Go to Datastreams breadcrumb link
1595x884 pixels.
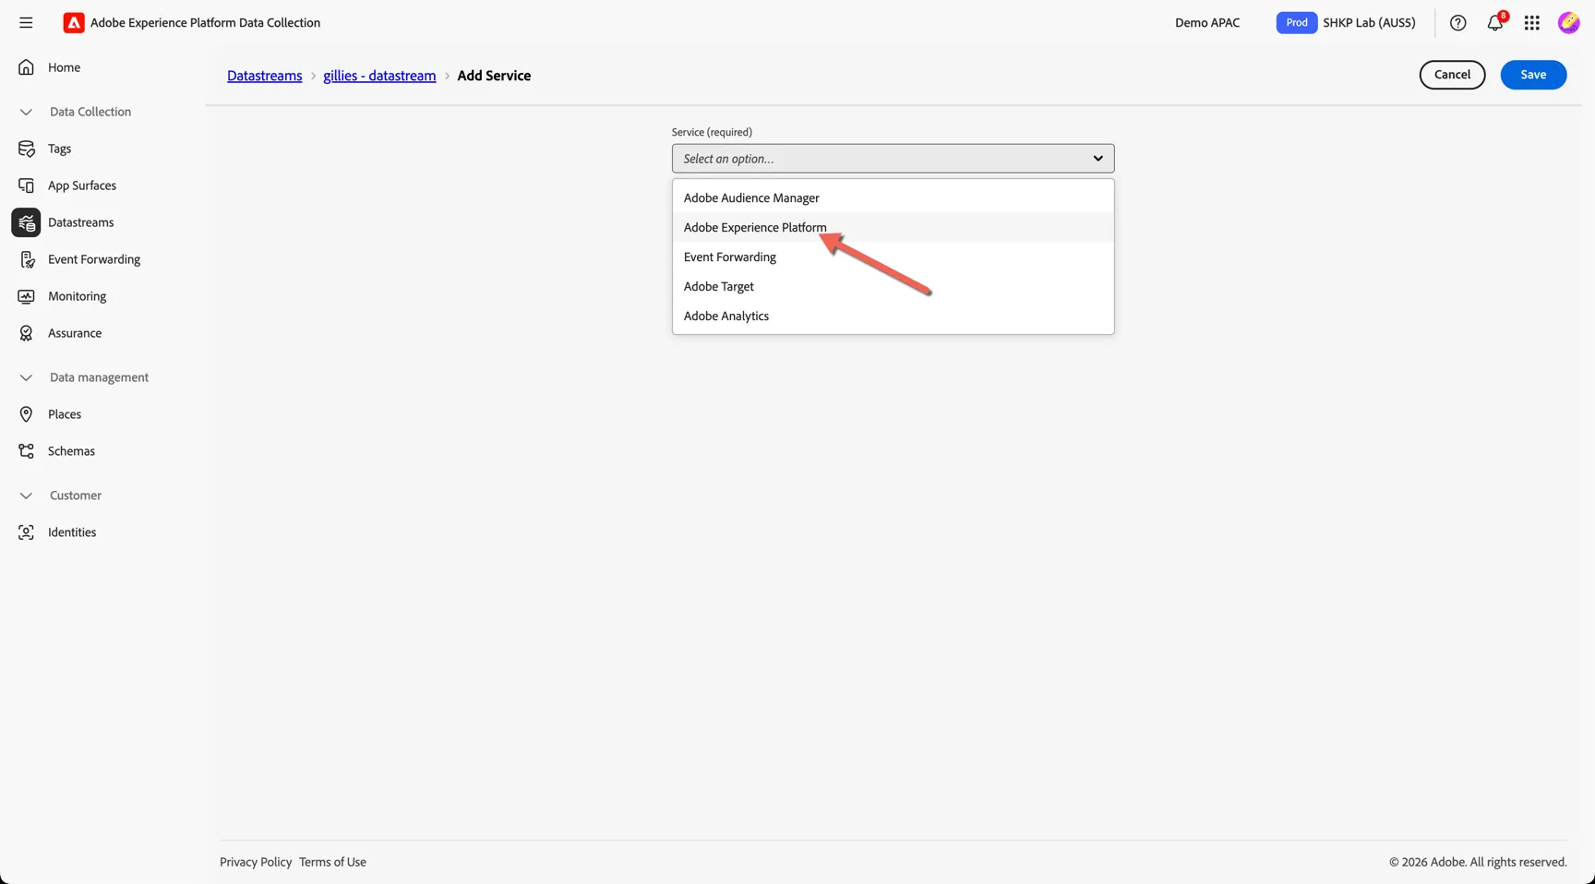265,76
